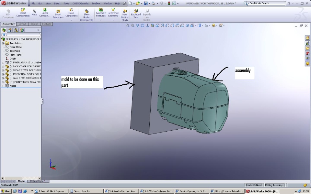Click the Rotate View icon
The image size is (311, 194).
tap(143, 26)
